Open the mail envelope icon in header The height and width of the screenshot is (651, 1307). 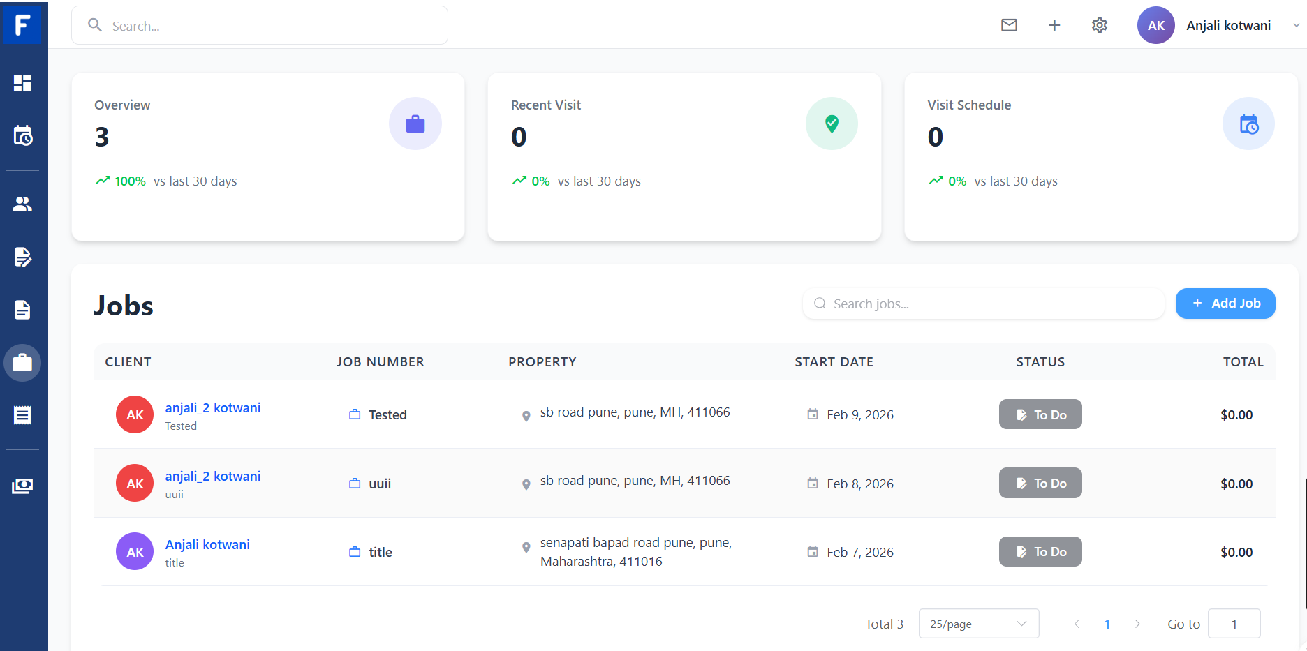click(x=1009, y=25)
